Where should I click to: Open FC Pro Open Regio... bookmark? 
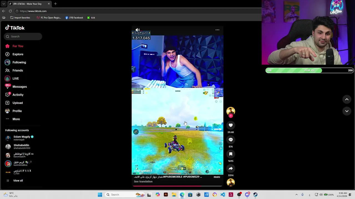[x=49, y=18]
